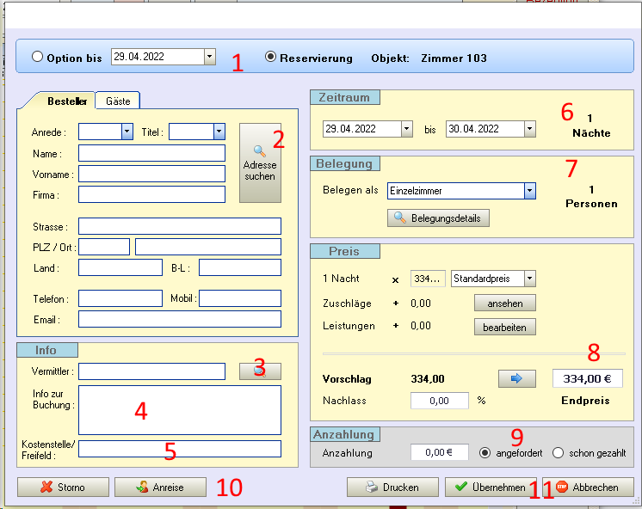Open Belegungsdetails with magnifier icon
The height and width of the screenshot is (509, 642).
click(438, 218)
